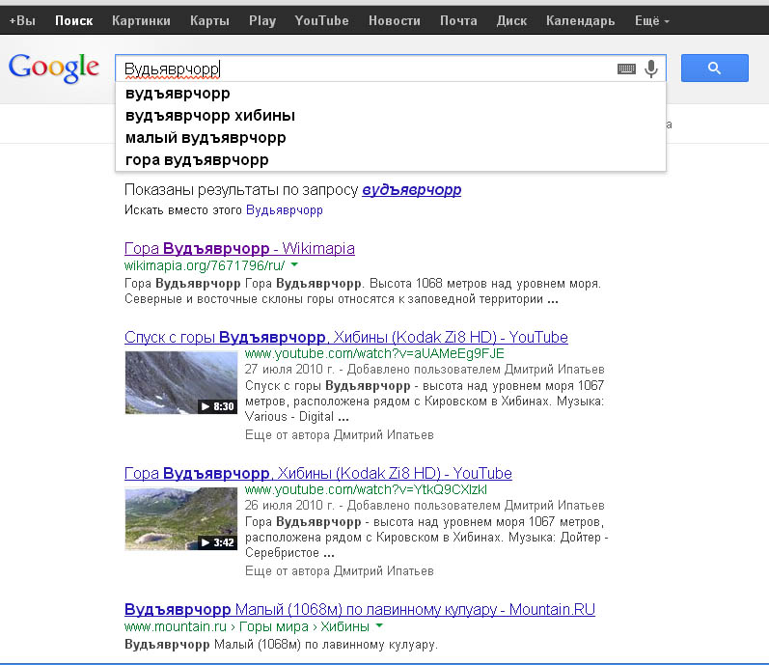This screenshot has width=769, height=665.
Task: Open 'Вудъяврчорр Малый (1068м)' Mountain.RU result
Action: (x=360, y=610)
